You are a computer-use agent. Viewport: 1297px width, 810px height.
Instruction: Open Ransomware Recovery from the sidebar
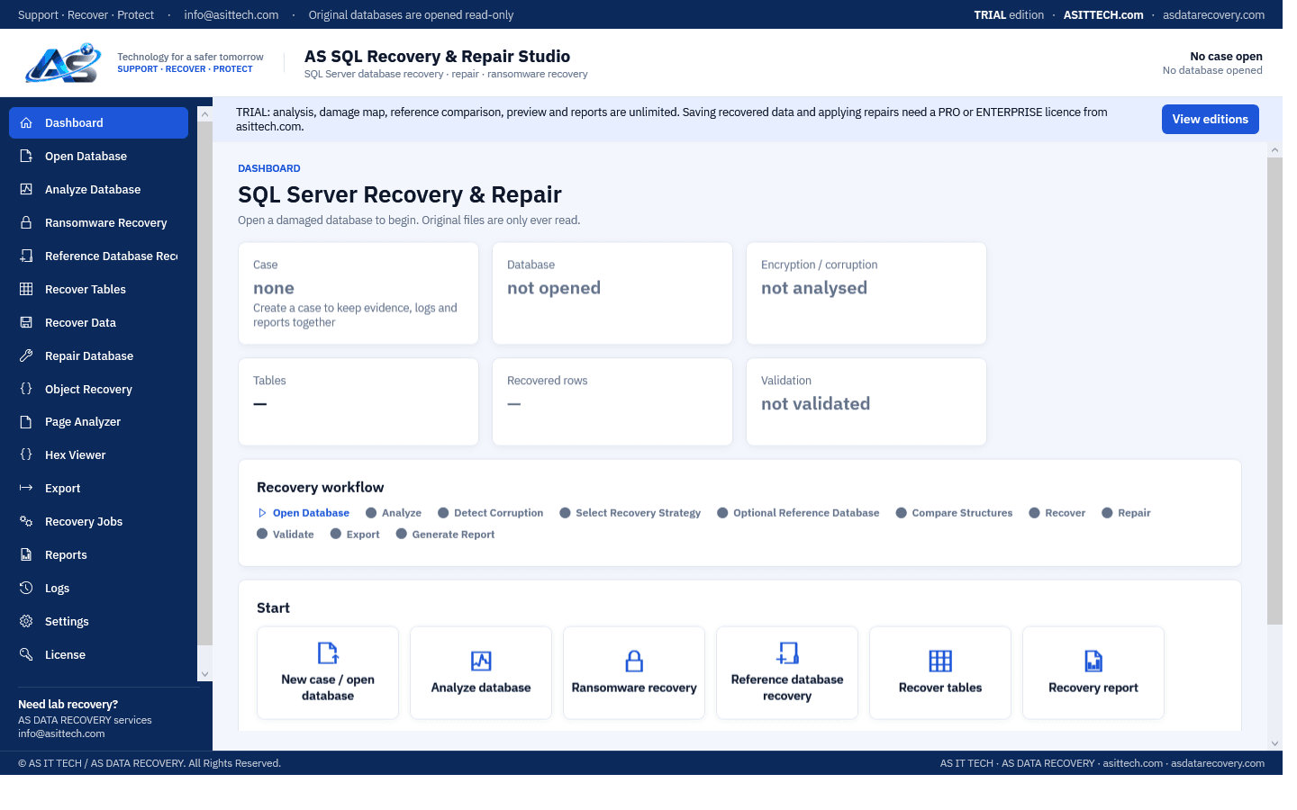click(x=98, y=222)
